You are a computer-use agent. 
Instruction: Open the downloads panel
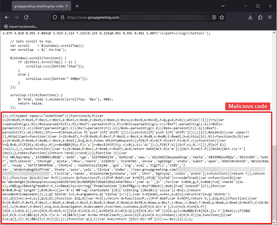pos(250,17)
